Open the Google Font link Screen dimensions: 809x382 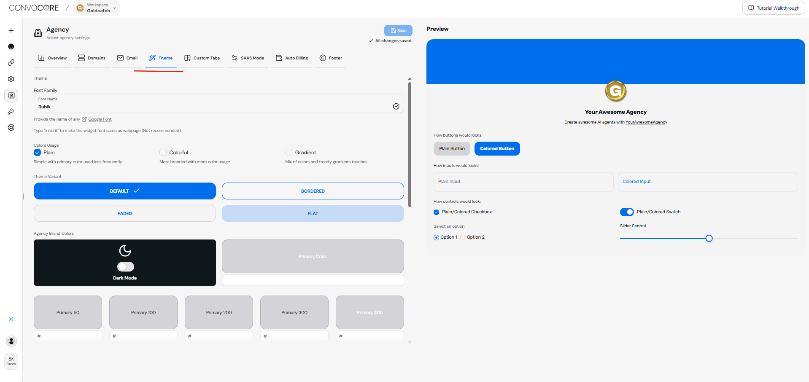100,119
